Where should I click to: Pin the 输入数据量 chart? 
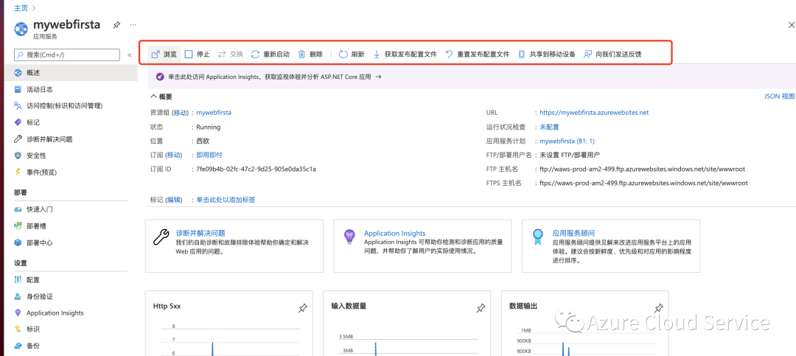click(x=481, y=308)
